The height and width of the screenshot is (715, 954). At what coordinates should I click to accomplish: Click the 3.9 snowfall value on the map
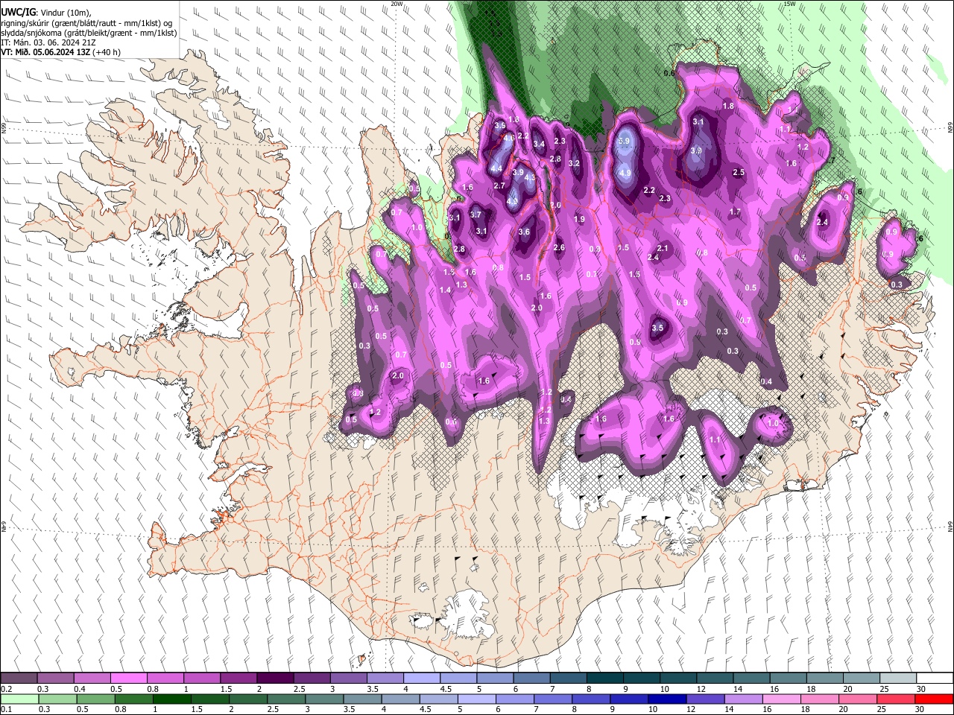(x=518, y=172)
